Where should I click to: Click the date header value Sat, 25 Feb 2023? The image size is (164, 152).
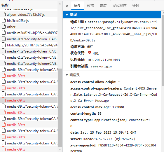coord(108,132)
